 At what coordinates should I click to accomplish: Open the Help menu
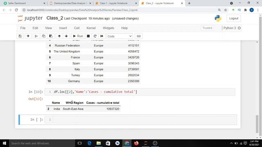(124, 28)
